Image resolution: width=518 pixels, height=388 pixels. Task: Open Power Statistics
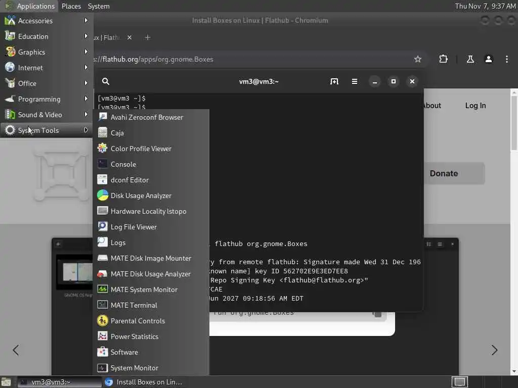click(x=151, y=336)
